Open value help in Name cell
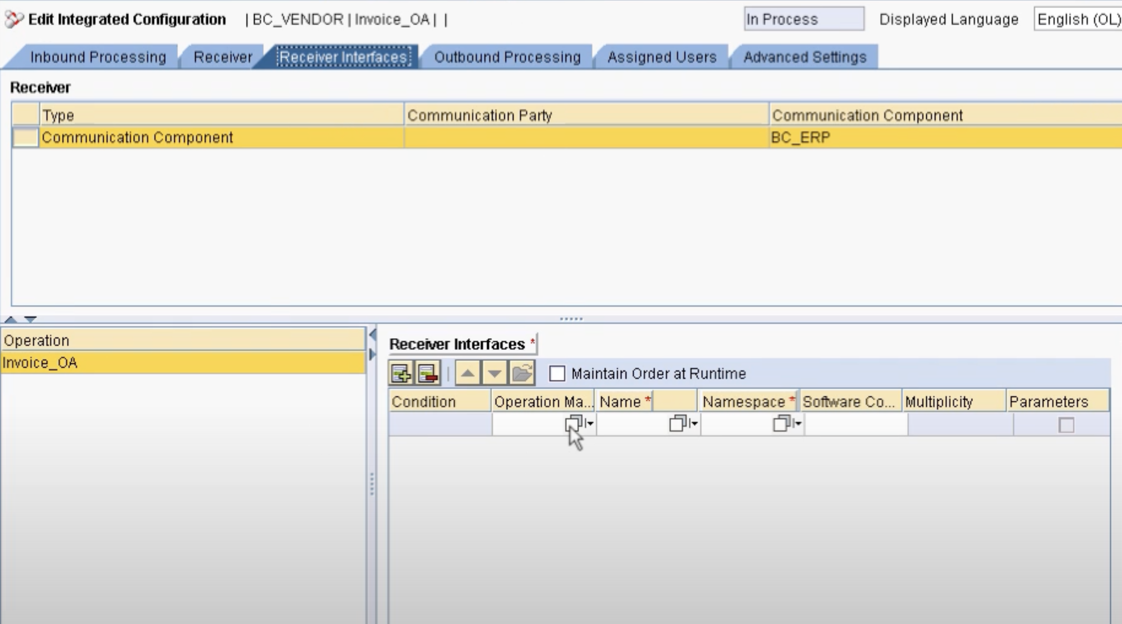This screenshot has height=624, width=1122. point(678,424)
